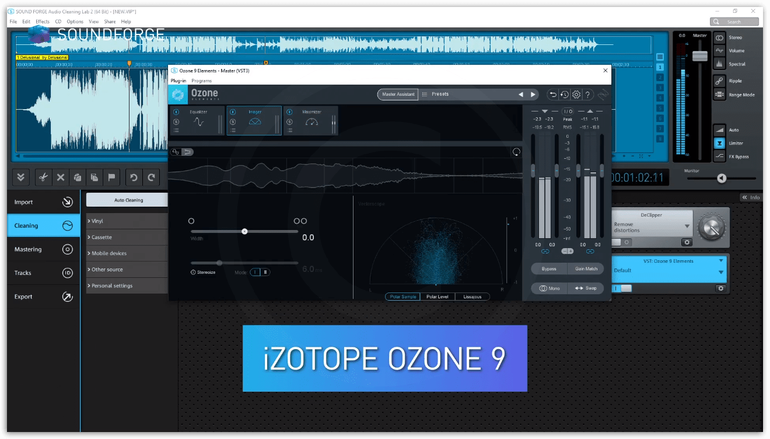770x439 pixels.
Task: Open the Maximizer module in Ozone
Action: click(x=311, y=120)
